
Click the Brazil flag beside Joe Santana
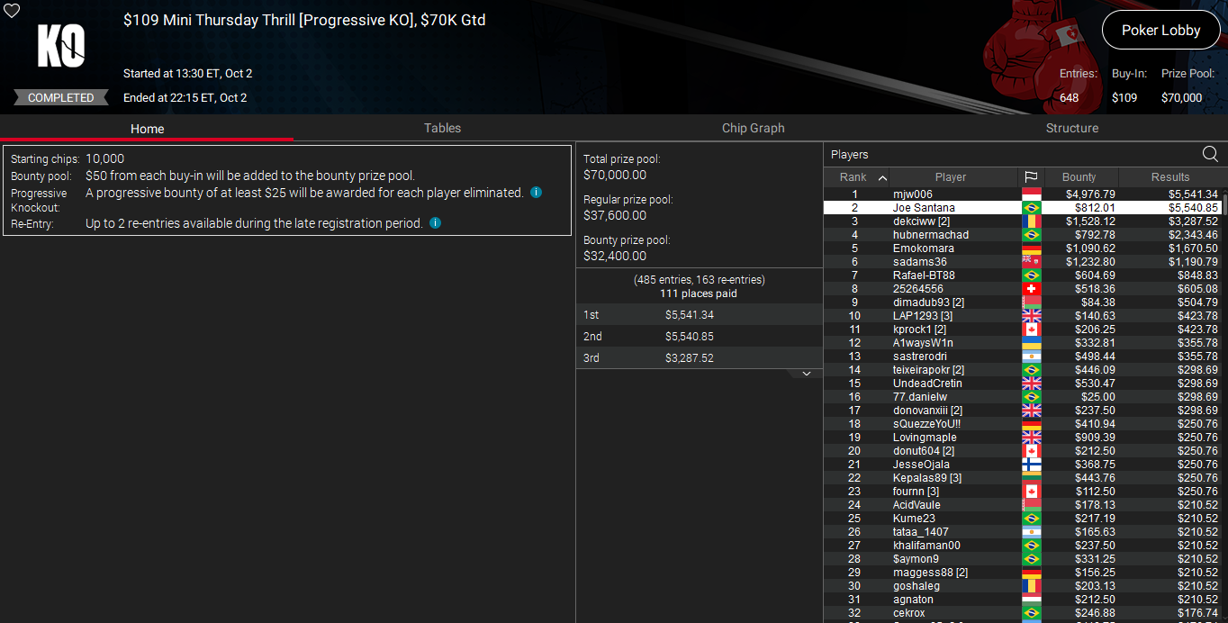pos(1031,208)
